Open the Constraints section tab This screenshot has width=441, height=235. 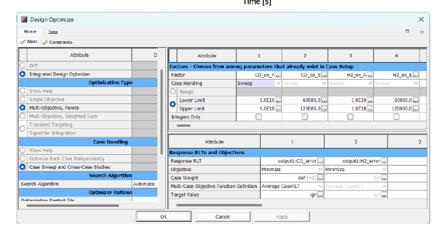coord(58,42)
